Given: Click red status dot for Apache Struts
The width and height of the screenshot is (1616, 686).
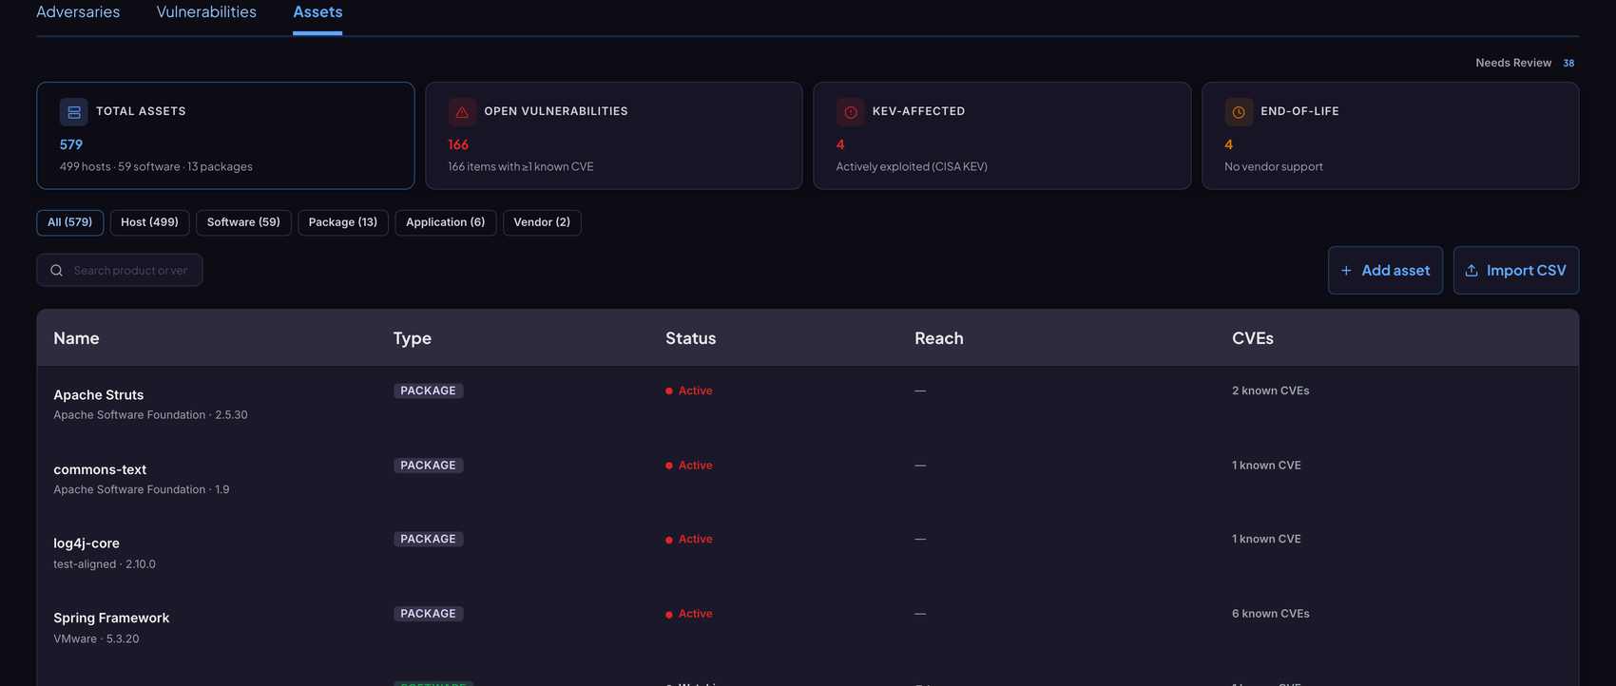Looking at the screenshot, I should (669, 391).
